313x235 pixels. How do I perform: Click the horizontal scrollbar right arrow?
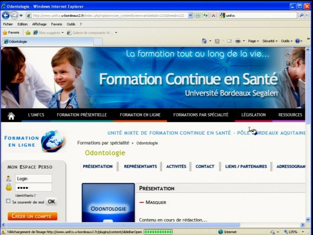click(303, 225)
